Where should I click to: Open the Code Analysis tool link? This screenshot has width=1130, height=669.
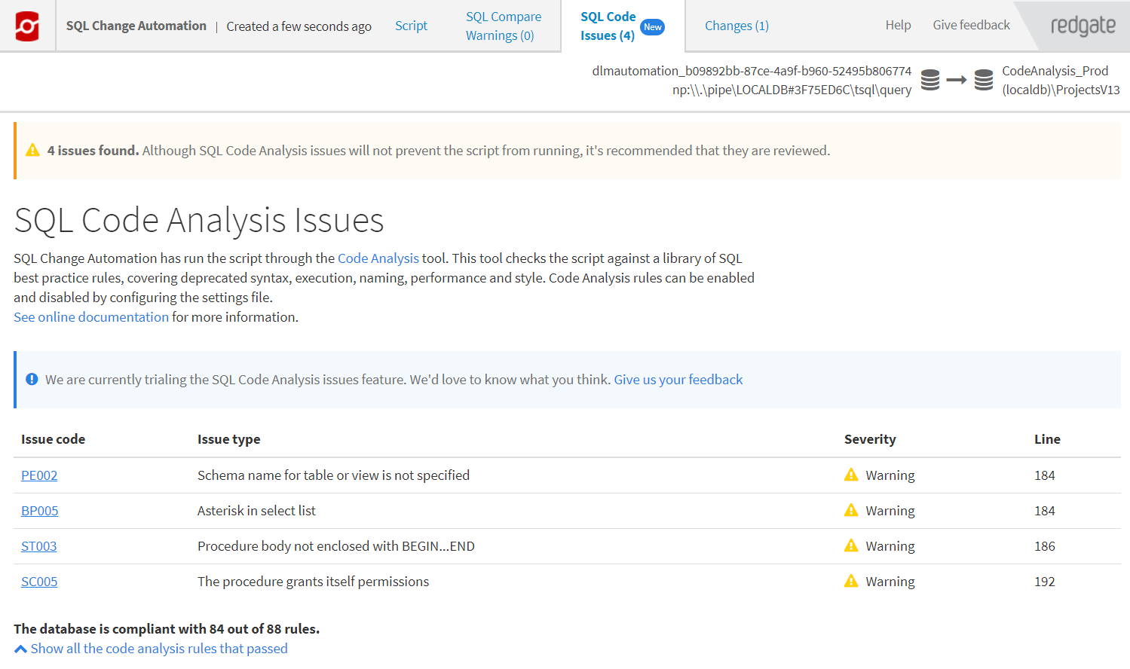(378, 258)
